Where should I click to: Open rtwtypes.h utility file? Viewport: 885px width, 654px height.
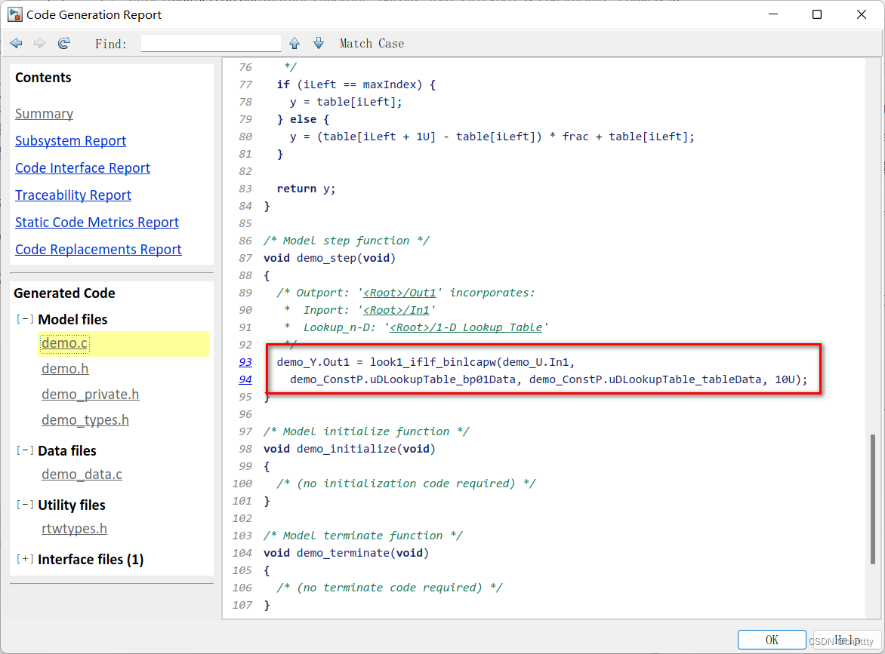(x=75, y=529)
